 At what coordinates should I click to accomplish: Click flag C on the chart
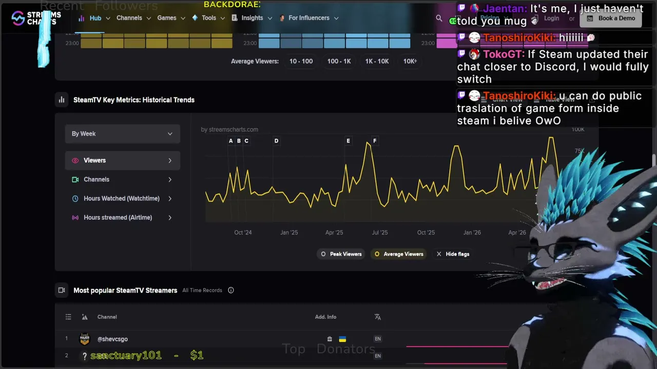[246, 141]
